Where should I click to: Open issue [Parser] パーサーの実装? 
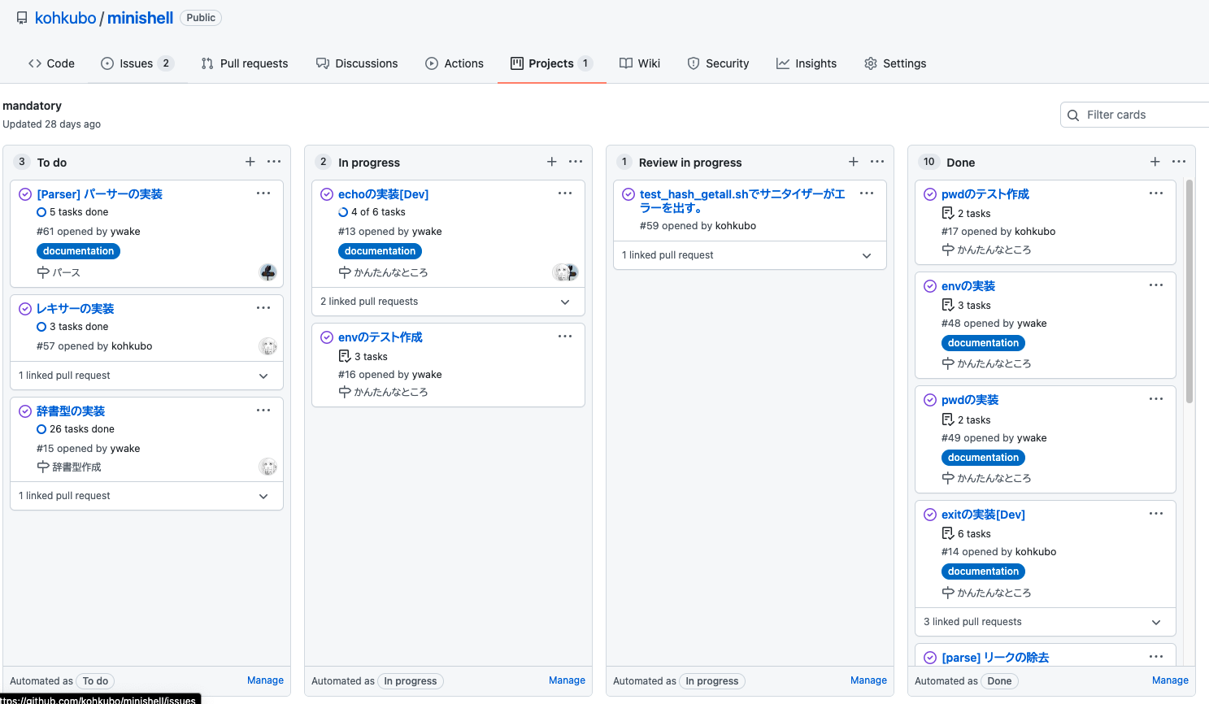tap(99, 194)
